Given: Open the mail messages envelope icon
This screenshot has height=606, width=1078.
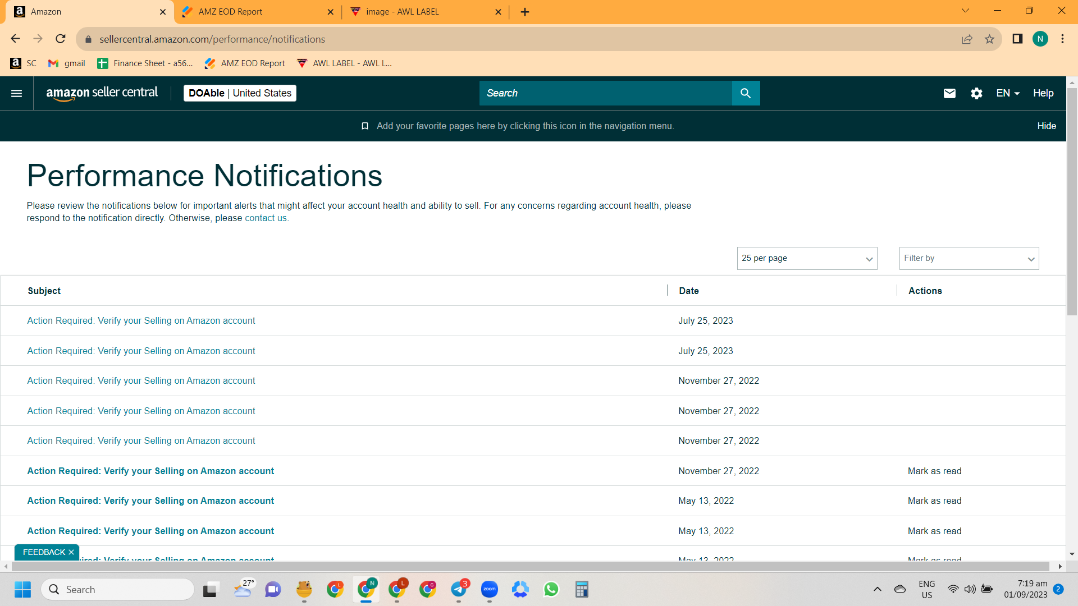Looking at the screenshot, I should (x=949, y=93).
